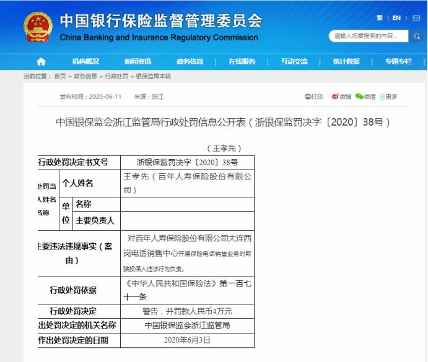
Task: Click the source text 来源：浙江
Action: 149,97
